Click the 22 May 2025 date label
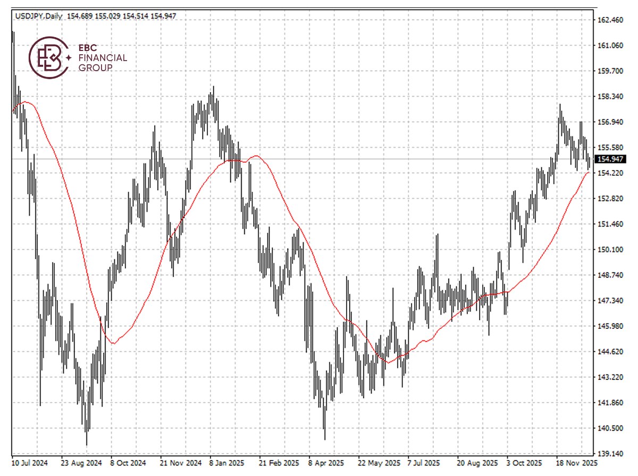The width and height of the screenshot is (638, 476). coord(379,463)
